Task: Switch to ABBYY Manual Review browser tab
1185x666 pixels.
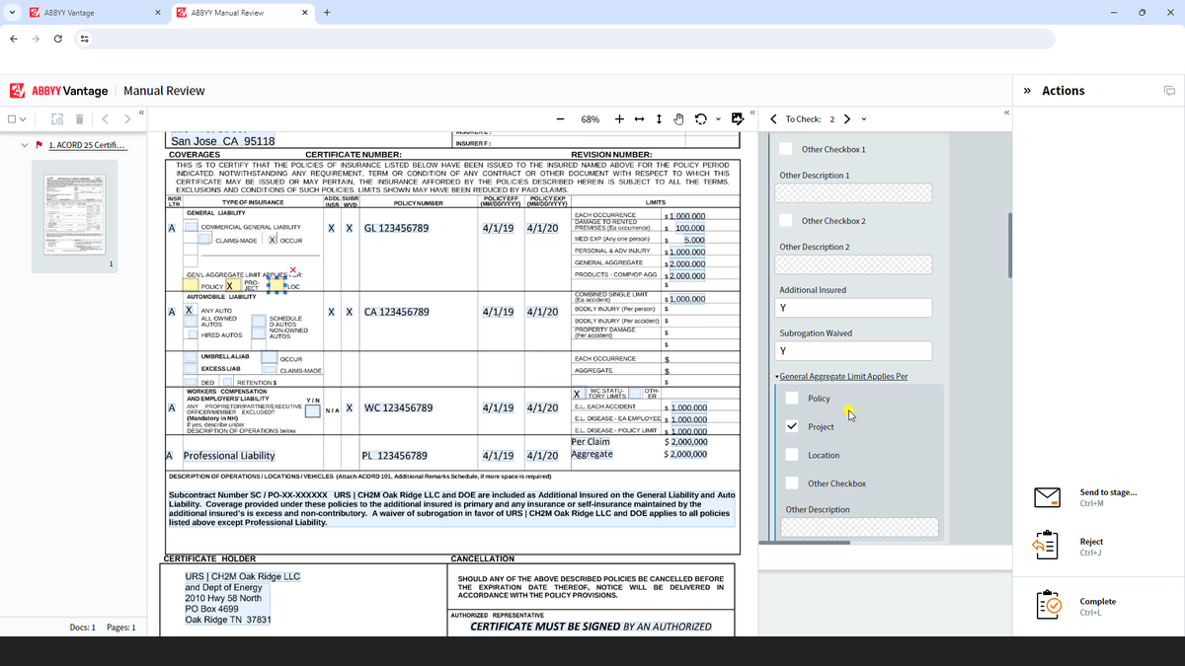Action: (x=243, y=13)
